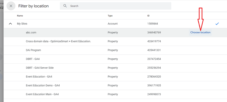This screenshot has width=227, height=102.
Task: Select Event Education Demo - GA4 property
Action: coord(43,85)
